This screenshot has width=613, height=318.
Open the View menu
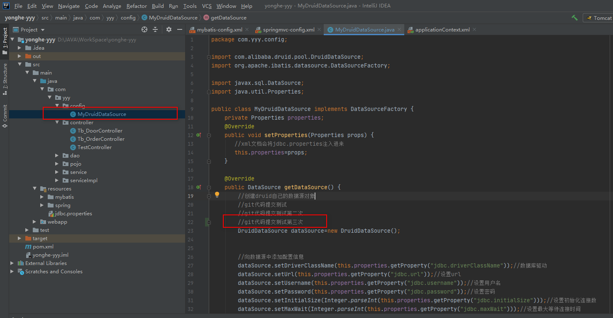(47, 6)
